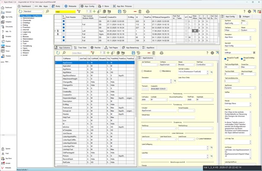
Task: Open VSystem in the left sidebar
Action: click(6, 56)
